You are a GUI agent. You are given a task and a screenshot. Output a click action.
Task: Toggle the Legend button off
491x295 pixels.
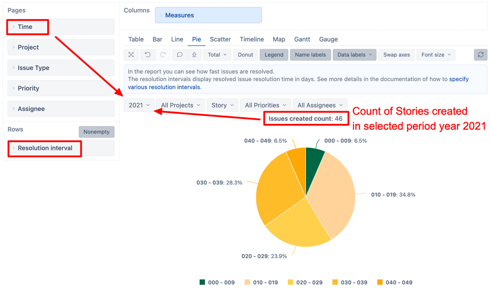[274, 55]
